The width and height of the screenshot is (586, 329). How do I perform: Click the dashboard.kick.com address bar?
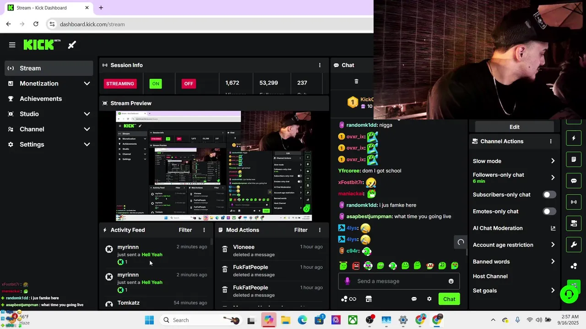(211, 24)
